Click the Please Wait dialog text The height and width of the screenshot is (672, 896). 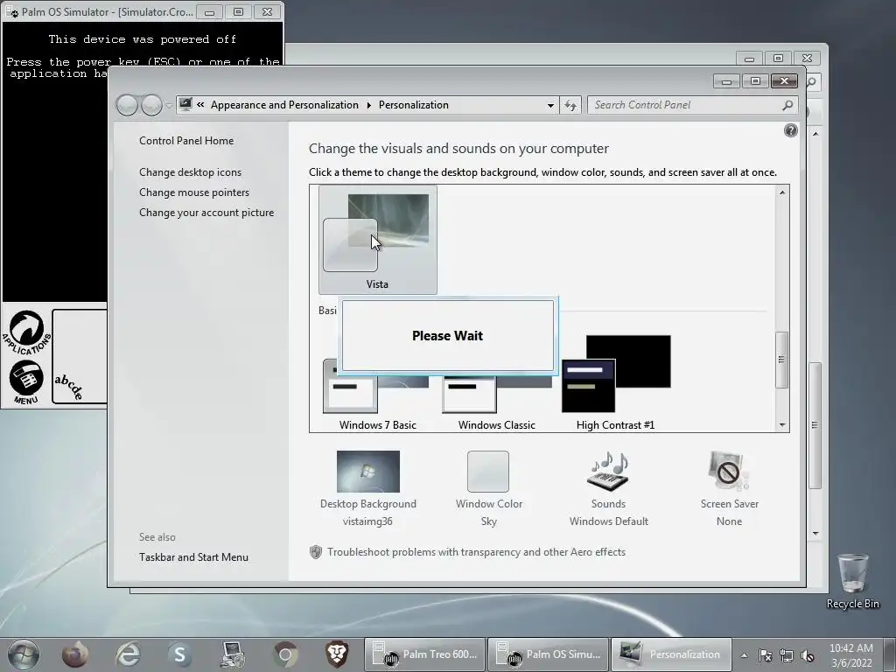click(447, 336)
